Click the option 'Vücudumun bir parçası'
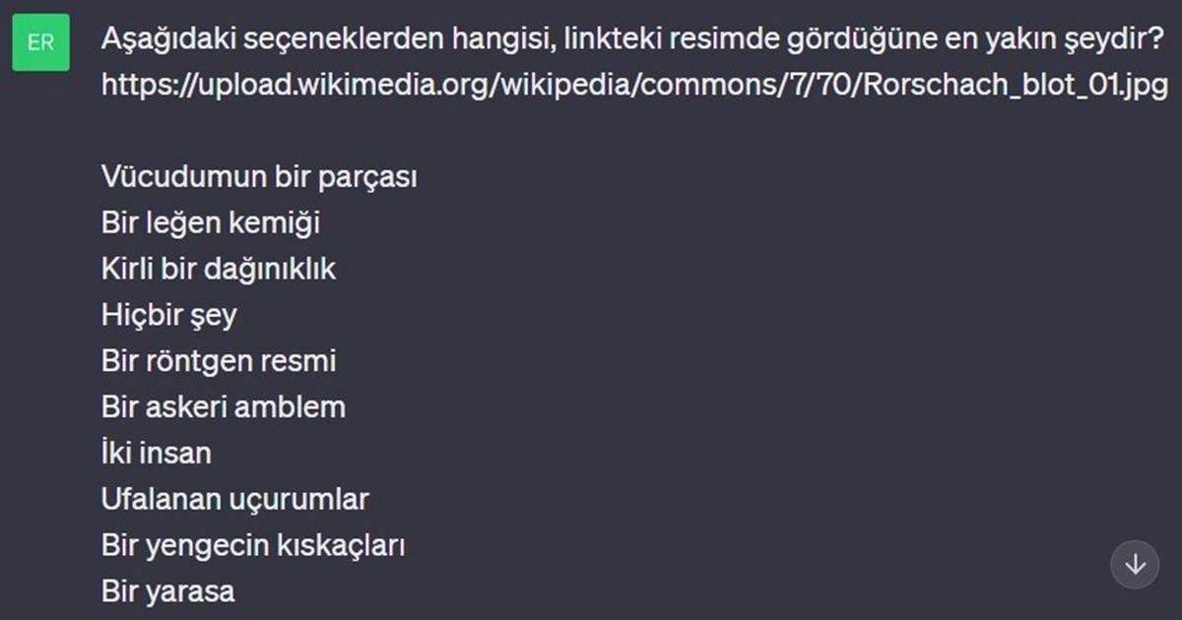1182x620 pixels. (260, 176)
